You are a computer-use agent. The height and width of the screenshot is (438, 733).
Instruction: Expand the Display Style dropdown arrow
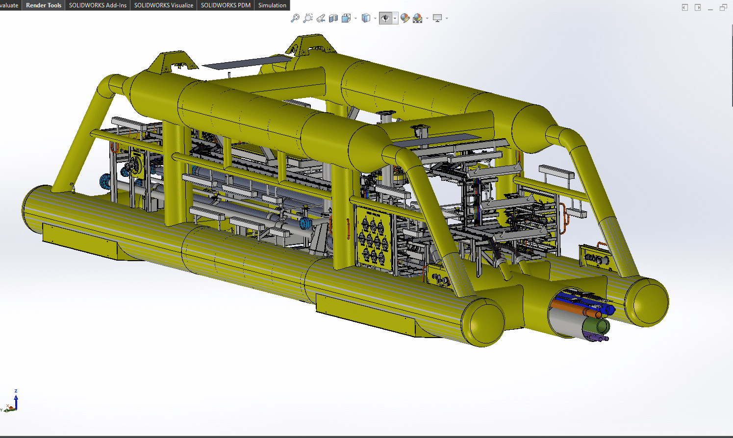[x=375, y=19]
